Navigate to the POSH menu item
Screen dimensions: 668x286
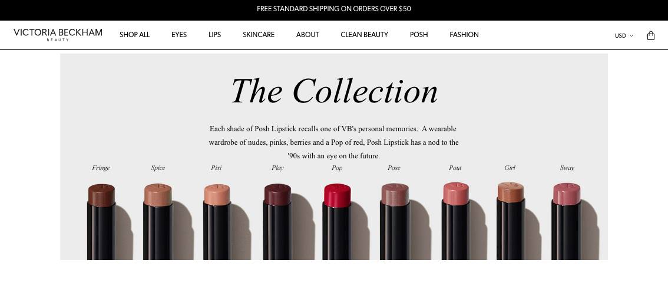pyautogui.click(x=419, y=35)
